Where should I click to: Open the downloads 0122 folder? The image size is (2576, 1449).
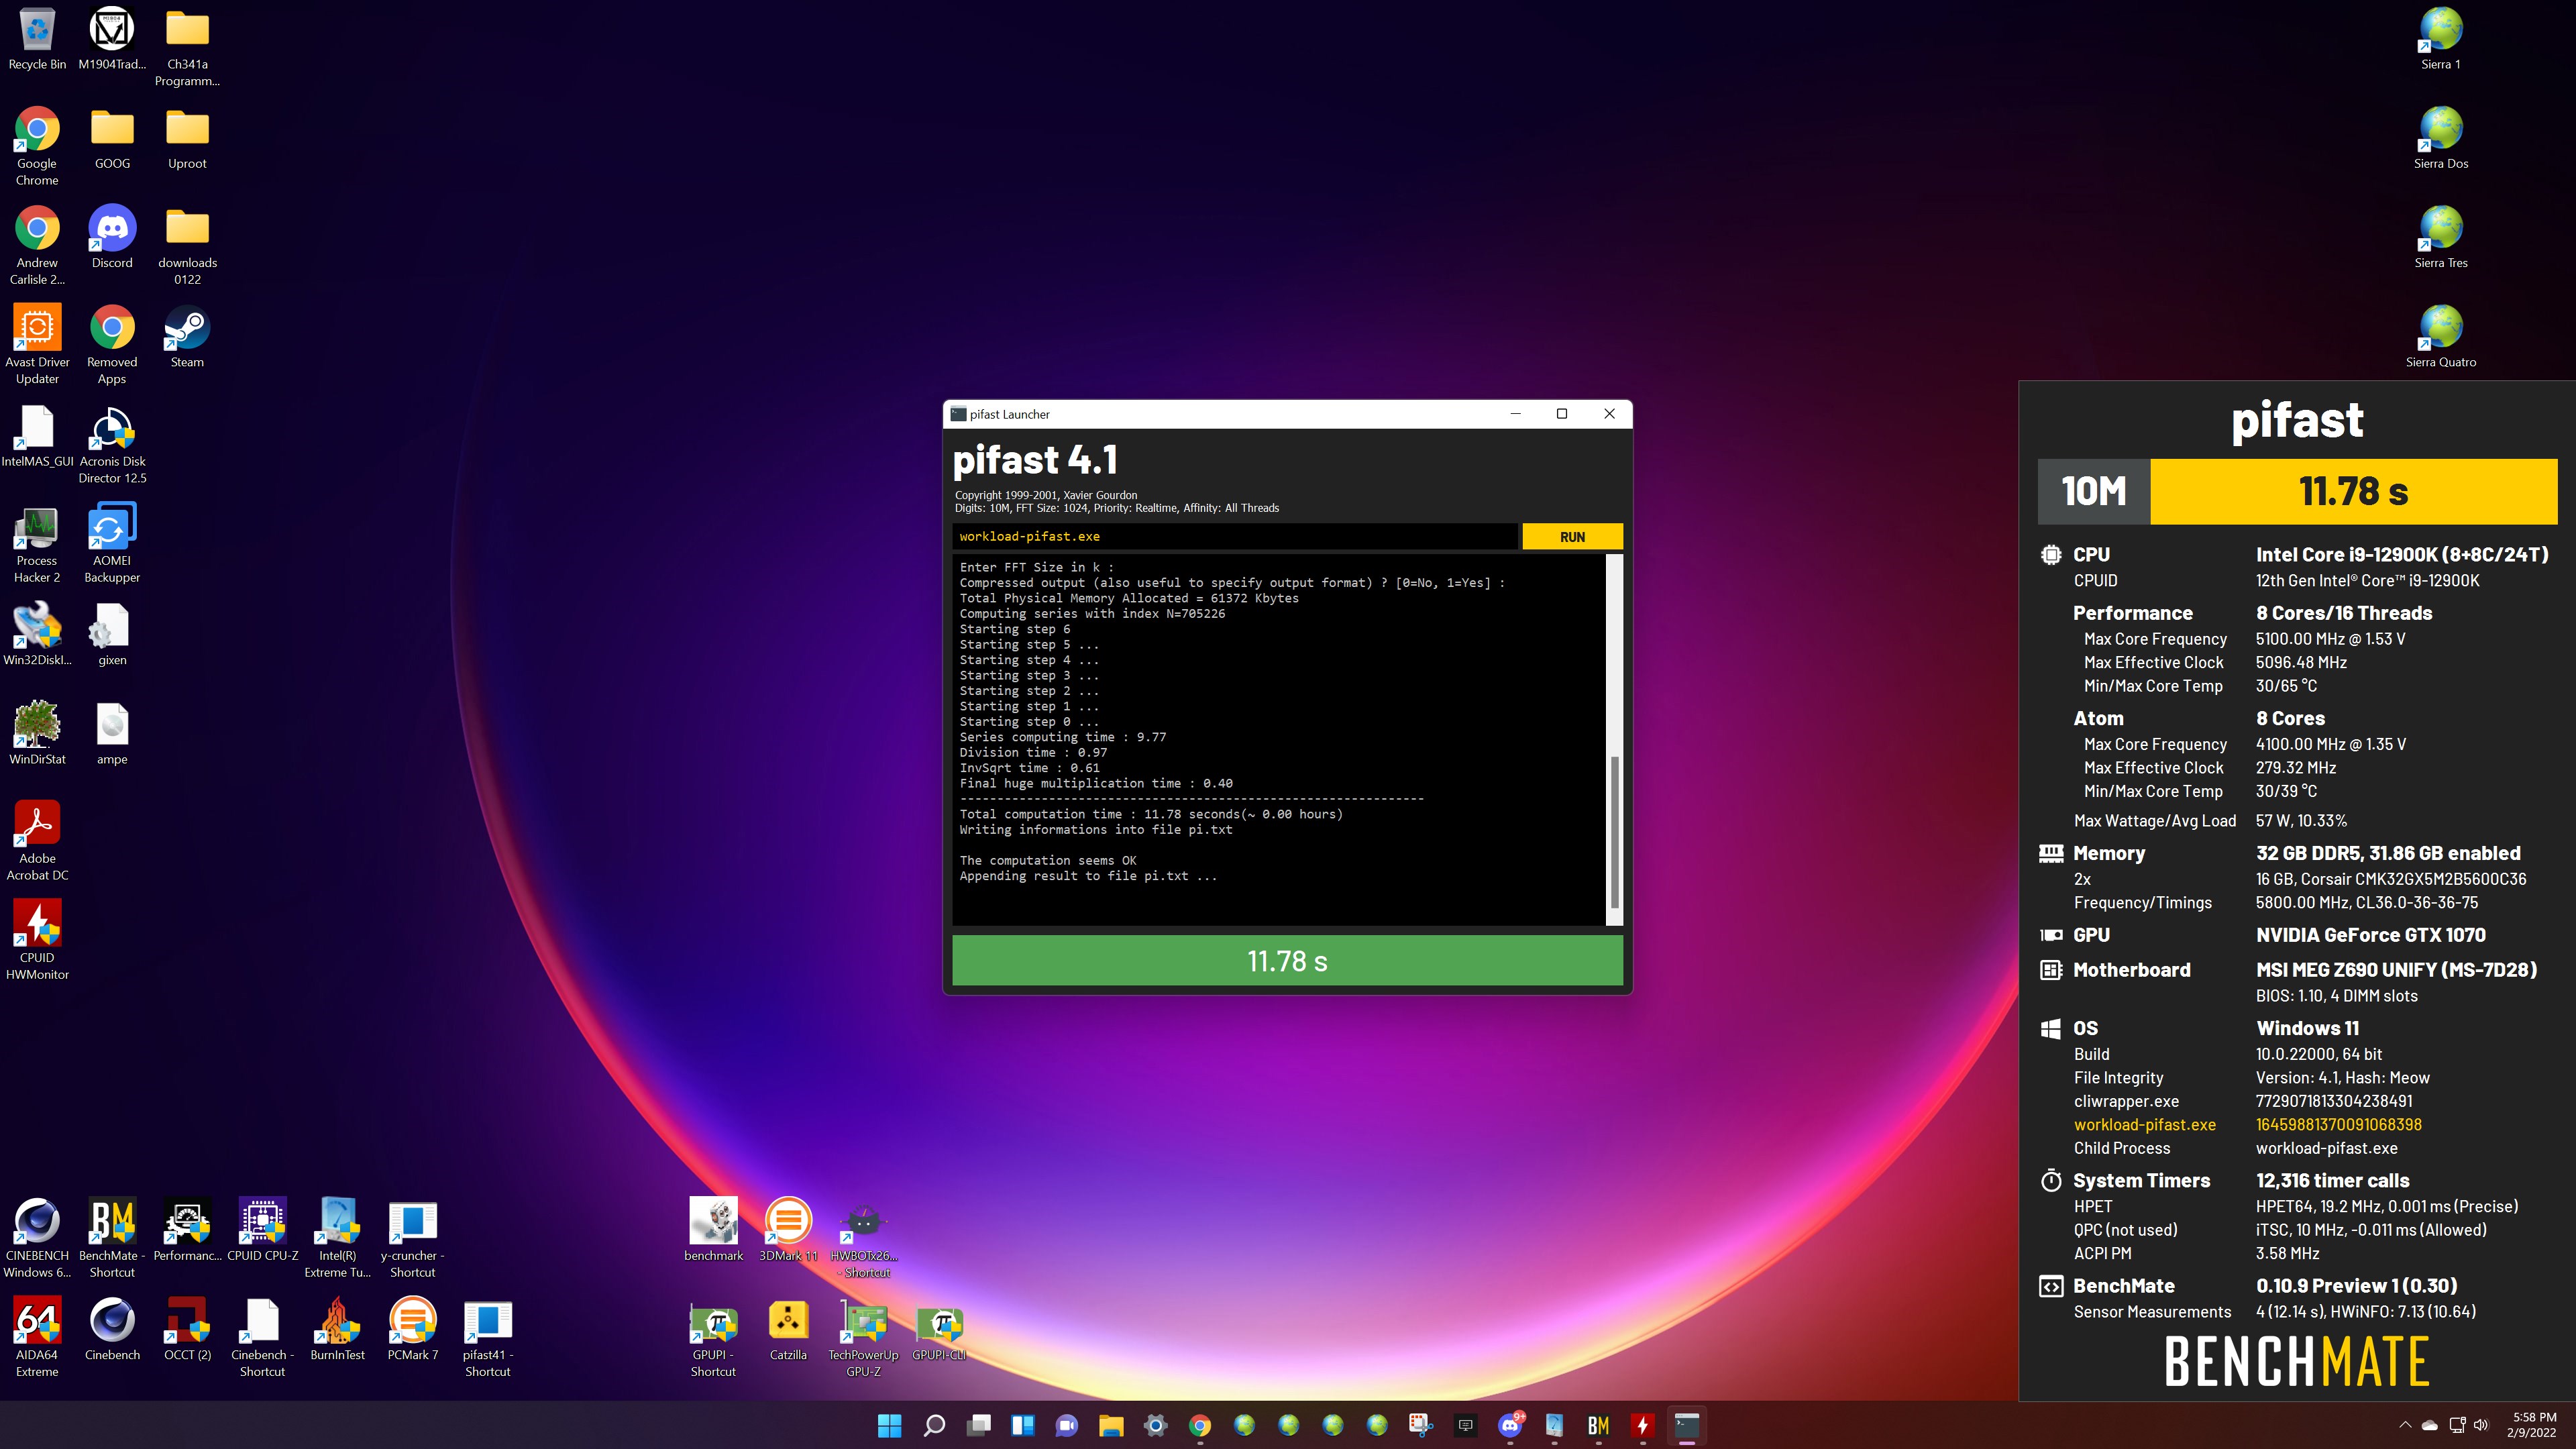coord(187,246)
